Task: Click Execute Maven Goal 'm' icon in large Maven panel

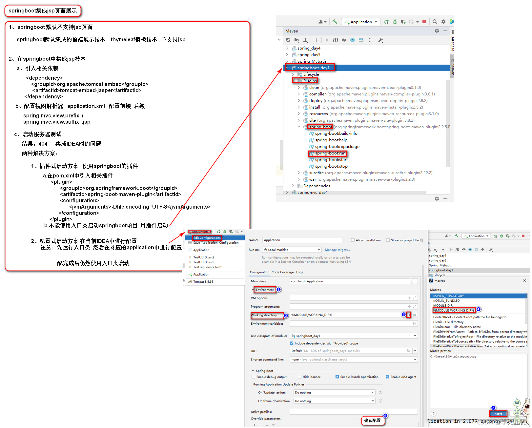Action: point(335,40)
